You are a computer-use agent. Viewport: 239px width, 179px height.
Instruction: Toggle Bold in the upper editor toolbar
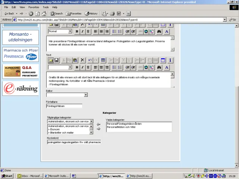pyautogui.click(x=77, y=31)
